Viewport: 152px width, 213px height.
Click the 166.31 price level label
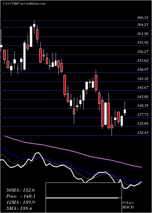coord(143,18)
